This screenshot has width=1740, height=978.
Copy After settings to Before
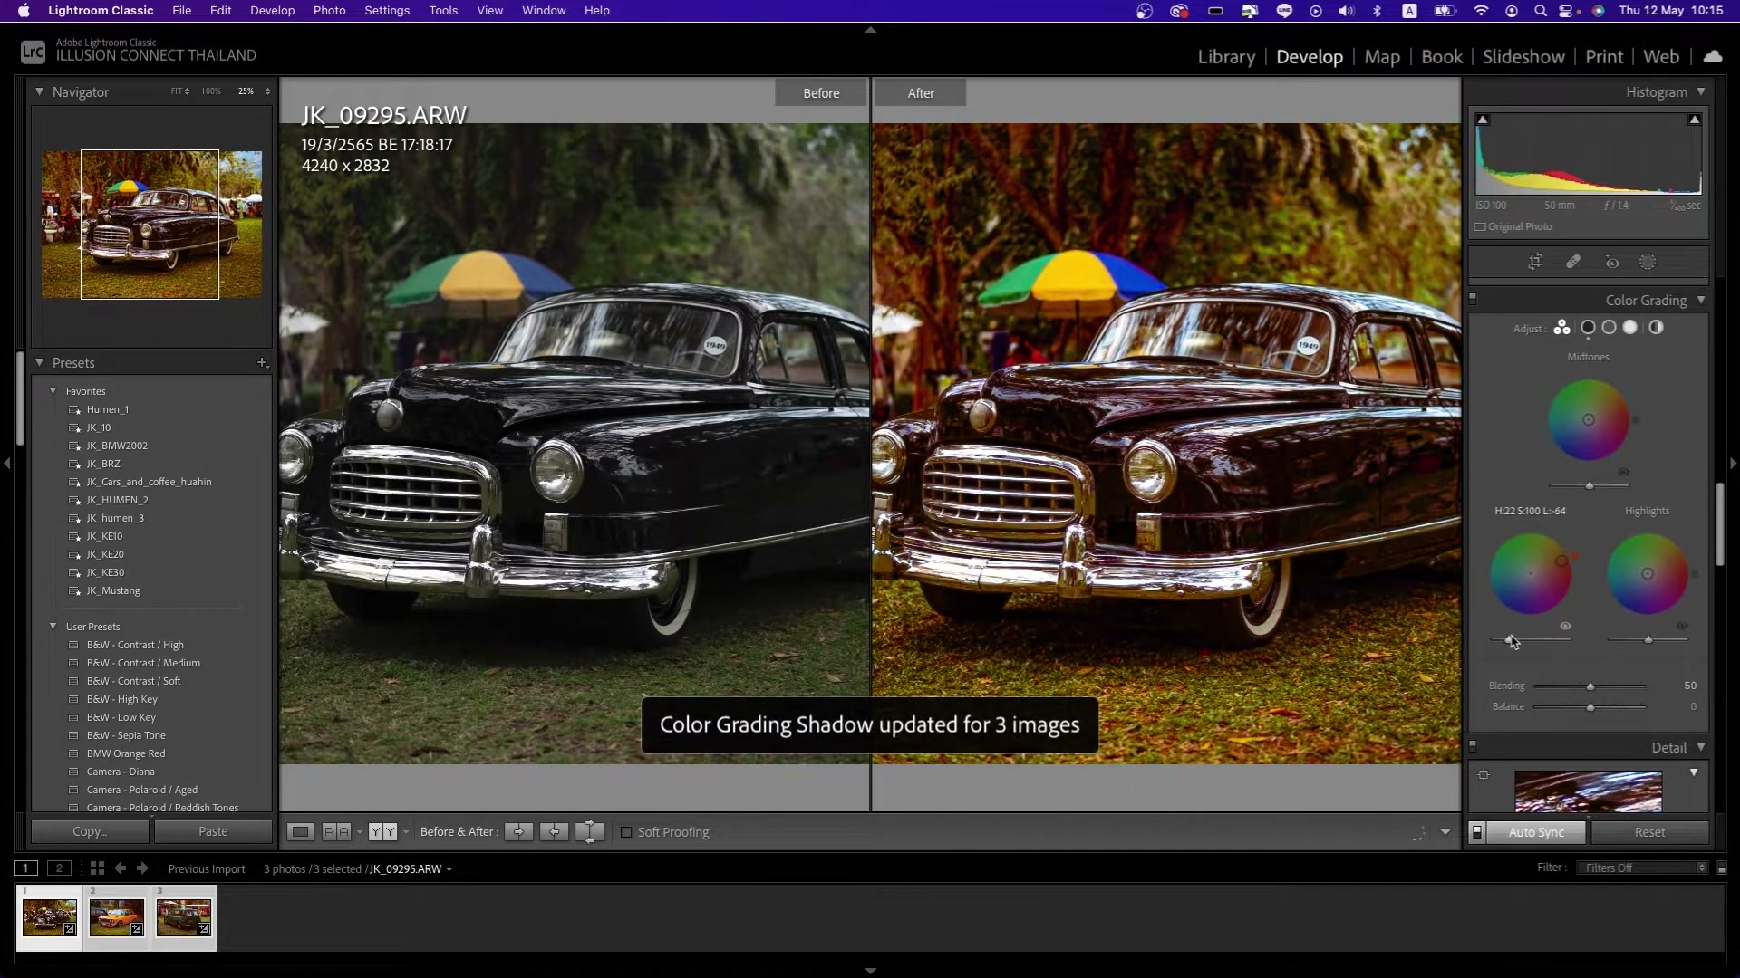click(554, 831)
